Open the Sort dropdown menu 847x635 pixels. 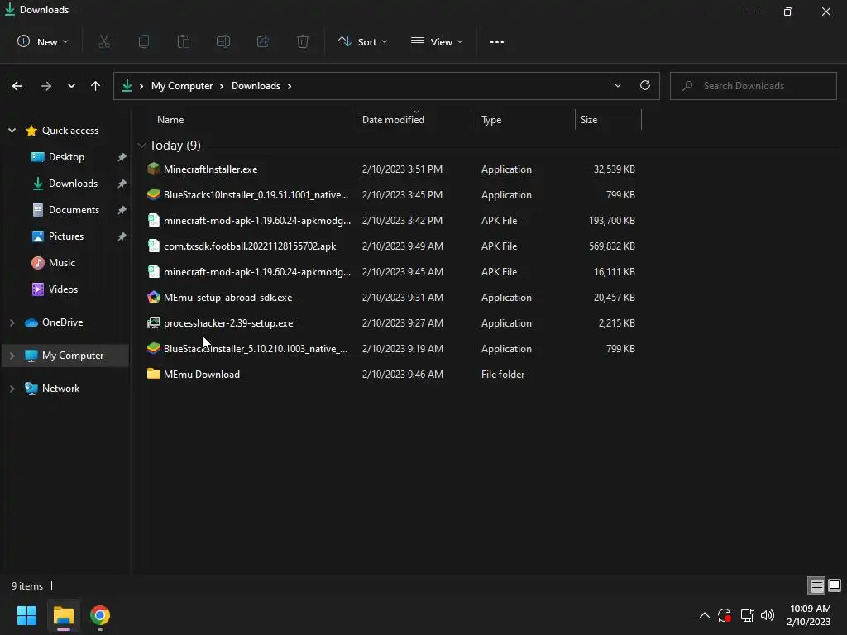click(363, 41)
